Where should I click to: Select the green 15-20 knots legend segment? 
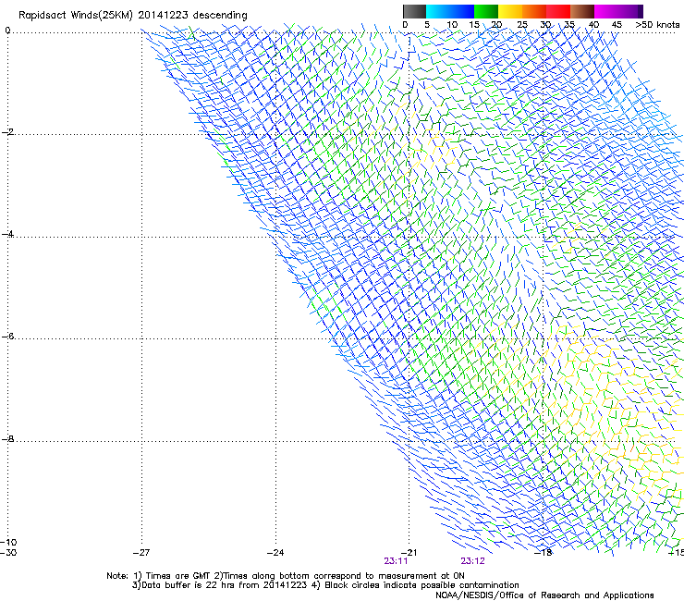coord(486,11)
